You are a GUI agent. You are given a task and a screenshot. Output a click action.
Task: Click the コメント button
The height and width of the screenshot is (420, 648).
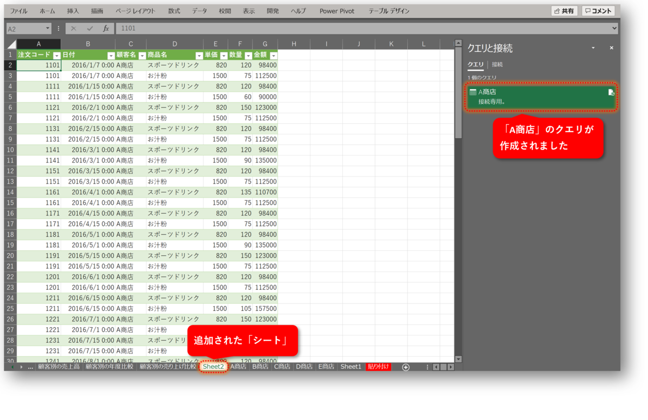[x=598, y=10]
